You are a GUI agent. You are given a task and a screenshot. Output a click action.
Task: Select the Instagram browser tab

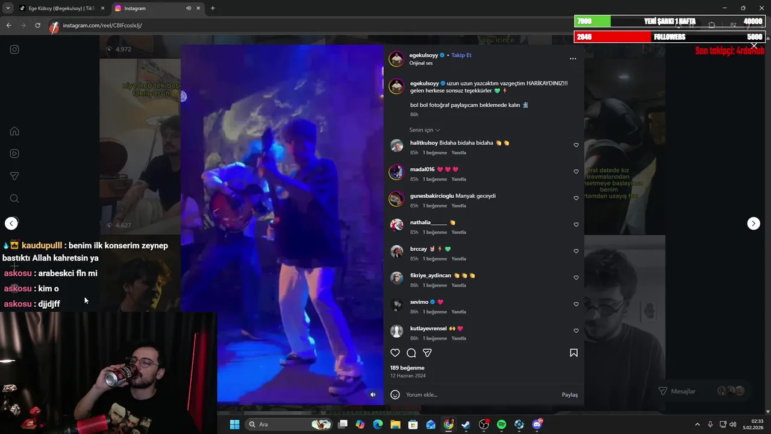pos(158,8)
